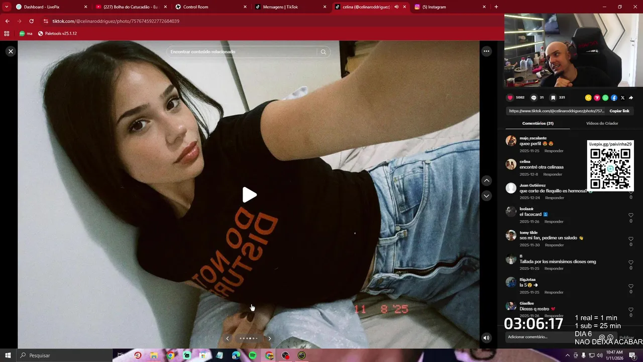643x362 pixels.
Task: Open the 'ma' bookmark
Action: point(26,34)
